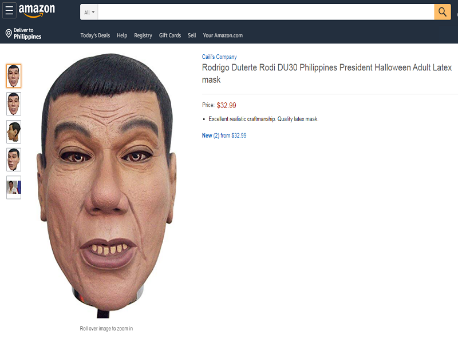Select the fourth angled mask thumbnail
This screenshot has height=343, width=458.
[x=13, y=159]
